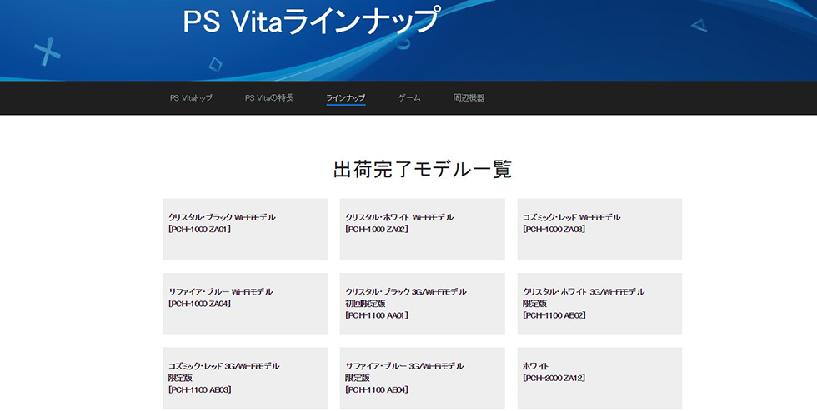Open the PCH-1000 ZA04 Sapphire Blue Wi-Fi card
Screen dimensions: 817x411
pyautogui.click(x=245, y=304)
